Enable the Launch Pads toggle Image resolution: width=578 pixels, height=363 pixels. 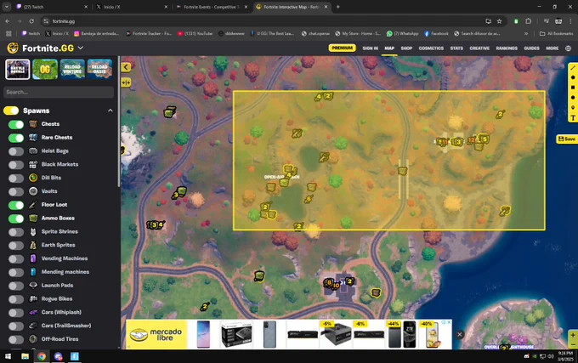click(16, 286)
